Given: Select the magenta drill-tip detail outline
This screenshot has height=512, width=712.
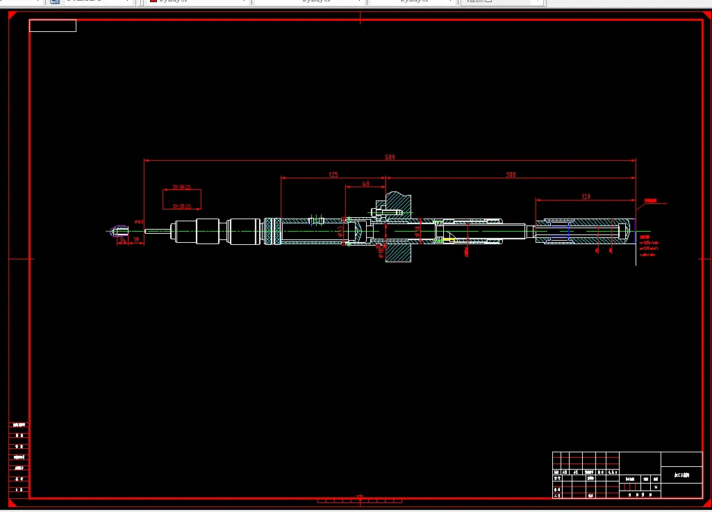Looking at the screenshot, I should tap(119, 231).
